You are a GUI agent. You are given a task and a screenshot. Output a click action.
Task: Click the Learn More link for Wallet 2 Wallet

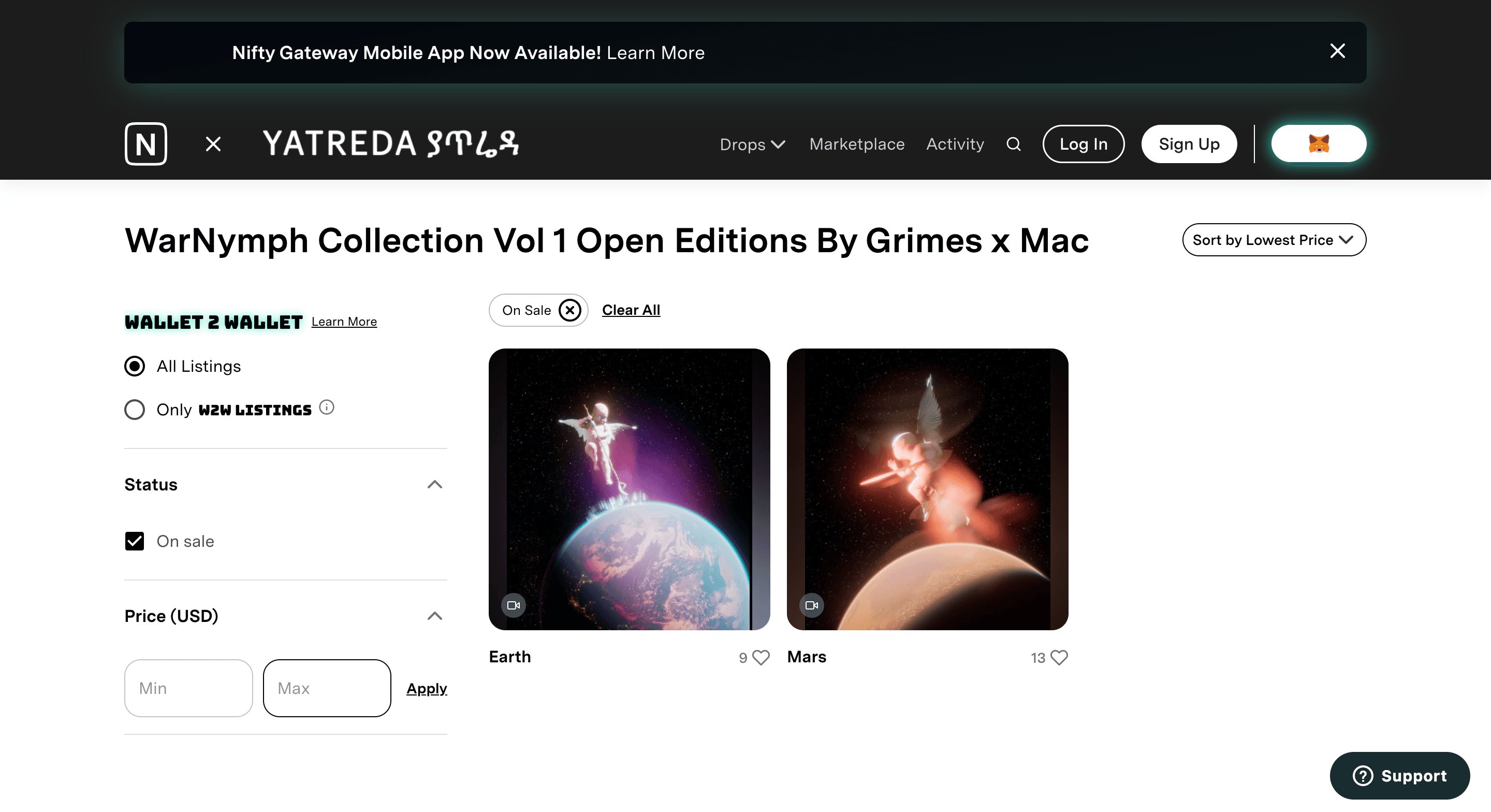pyautogui.click(x=344, y=321)
